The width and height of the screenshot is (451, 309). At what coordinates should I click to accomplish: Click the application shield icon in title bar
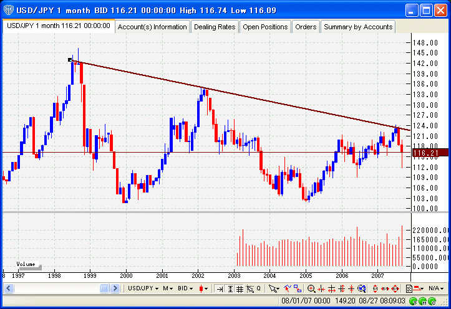tap(9, 10)
